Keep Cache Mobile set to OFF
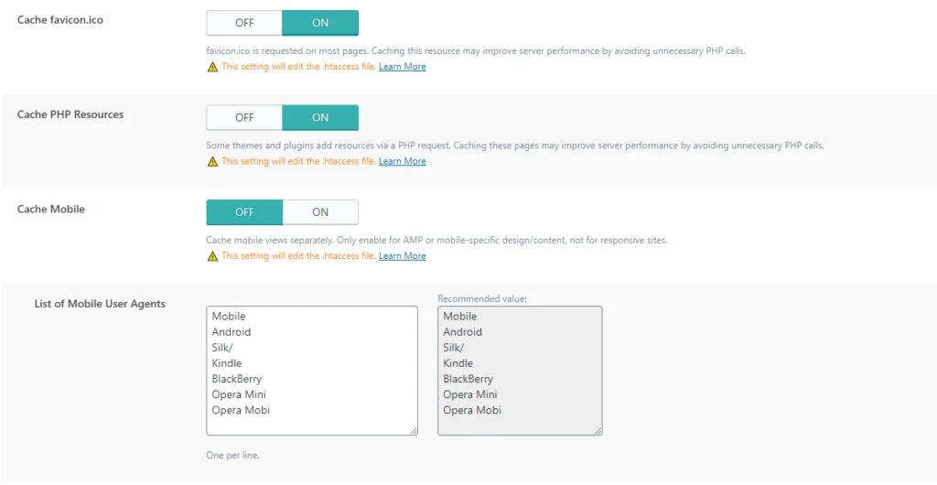Screen dimensions: 937x485 pyautogui.click(x=244, y=212)
